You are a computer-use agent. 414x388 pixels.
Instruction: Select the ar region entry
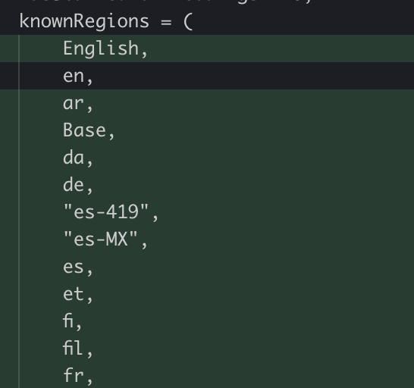73,104
